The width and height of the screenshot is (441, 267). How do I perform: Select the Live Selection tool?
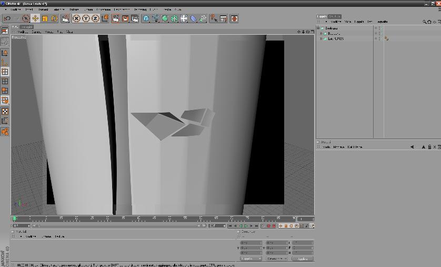click(x=26, y=18)
